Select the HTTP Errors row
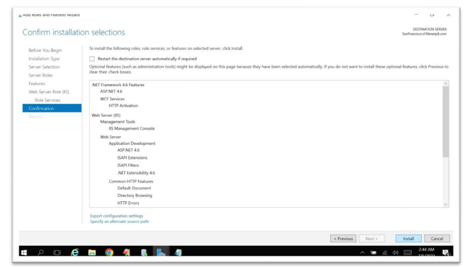Viewport: 464px width, 267px height. coord(128,203)
